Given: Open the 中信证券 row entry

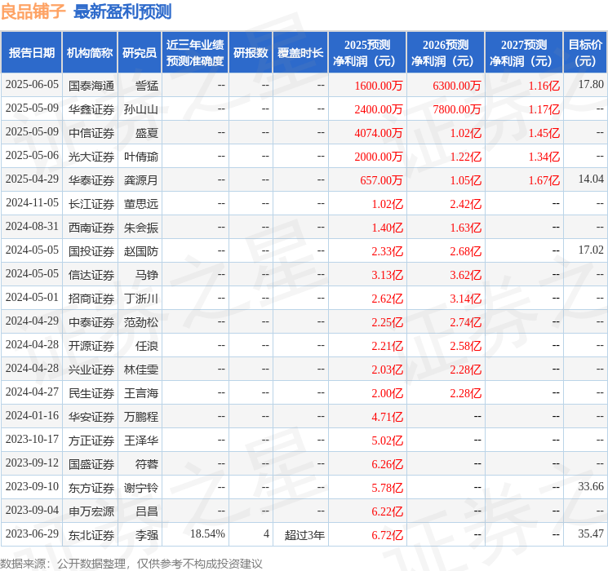Looking at the screenshot, I should [x=91, y=132].
